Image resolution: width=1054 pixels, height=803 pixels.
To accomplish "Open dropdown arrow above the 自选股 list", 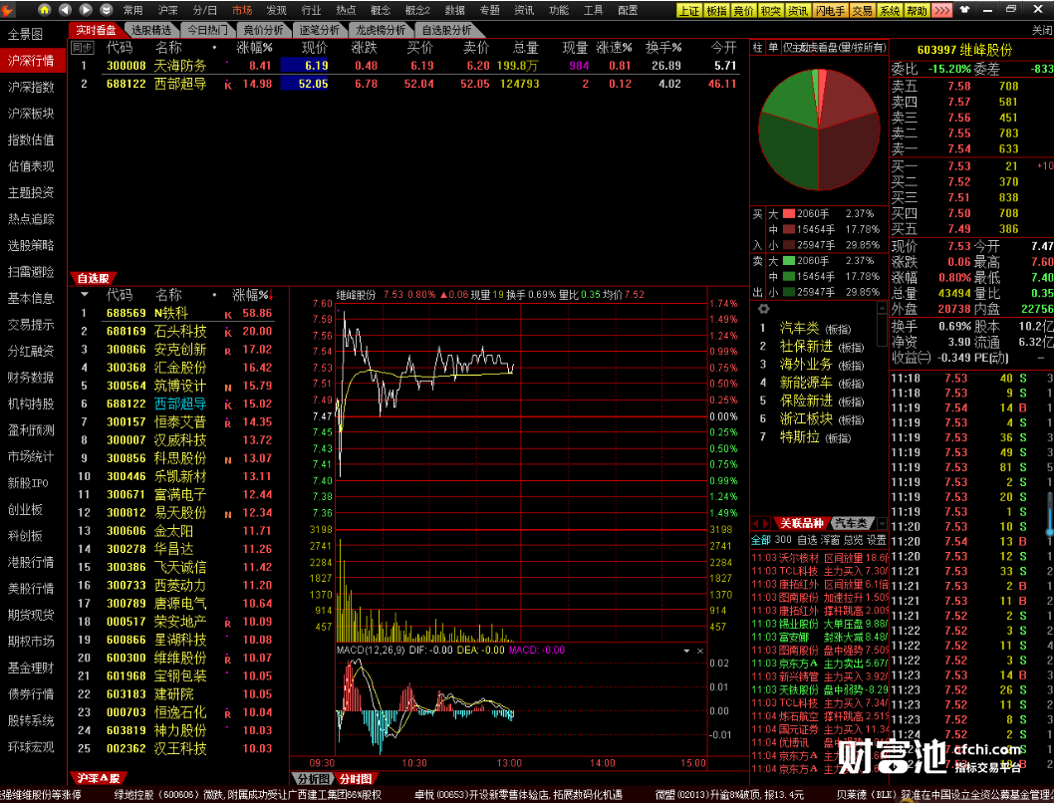I will 84,294.
